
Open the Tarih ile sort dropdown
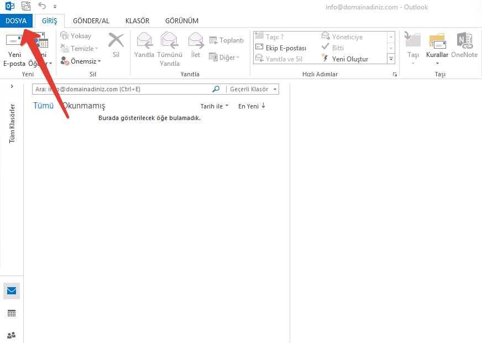[214, 106]
